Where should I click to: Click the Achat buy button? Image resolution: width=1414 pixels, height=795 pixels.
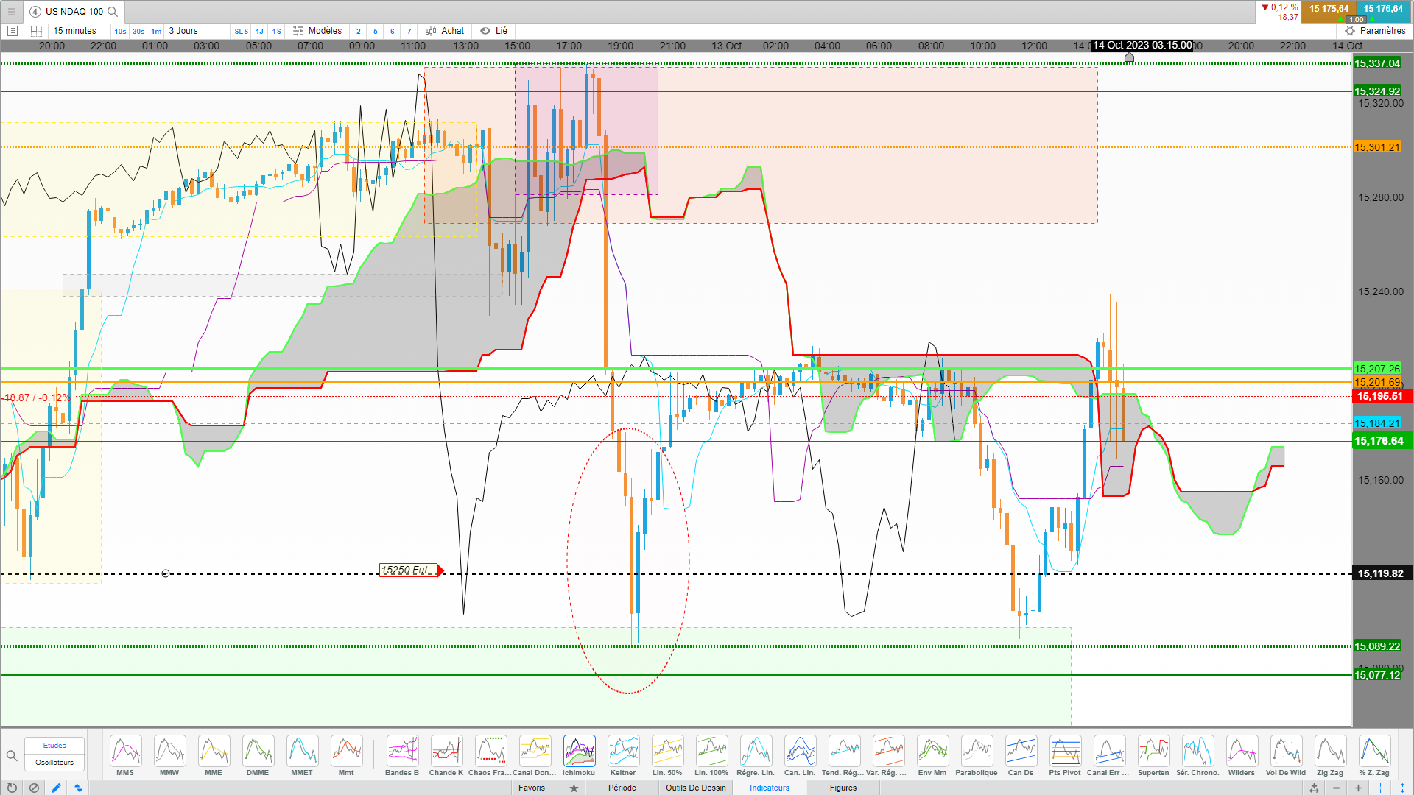tap(446, 31)
